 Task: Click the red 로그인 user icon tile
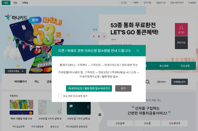(181, 29)
